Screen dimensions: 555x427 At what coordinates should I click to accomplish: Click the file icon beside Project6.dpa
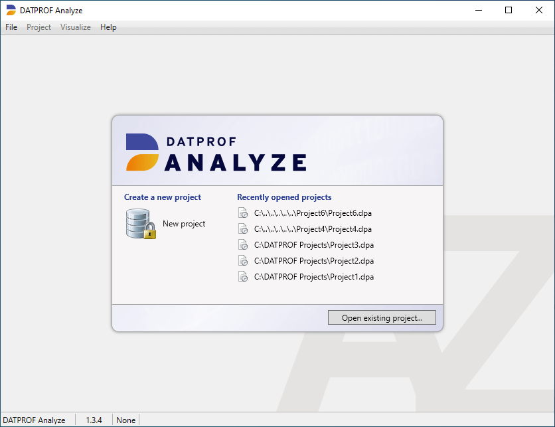243,213
